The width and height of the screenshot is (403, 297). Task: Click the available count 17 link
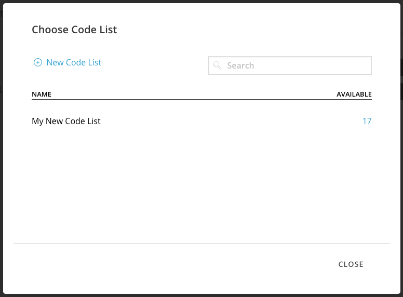point(367,121)
